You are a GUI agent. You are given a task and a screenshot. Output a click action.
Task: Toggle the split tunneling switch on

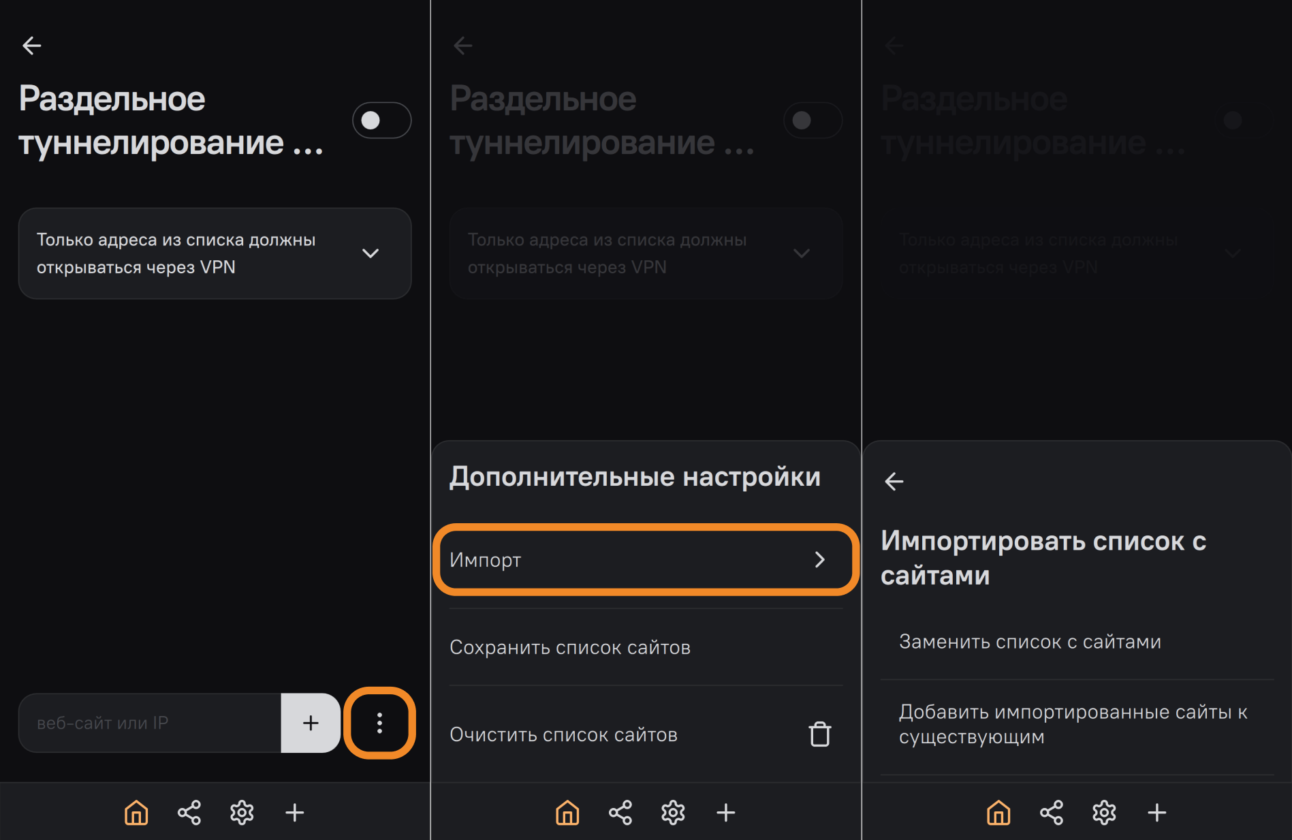pyautogui.click(x=381, y=121)
